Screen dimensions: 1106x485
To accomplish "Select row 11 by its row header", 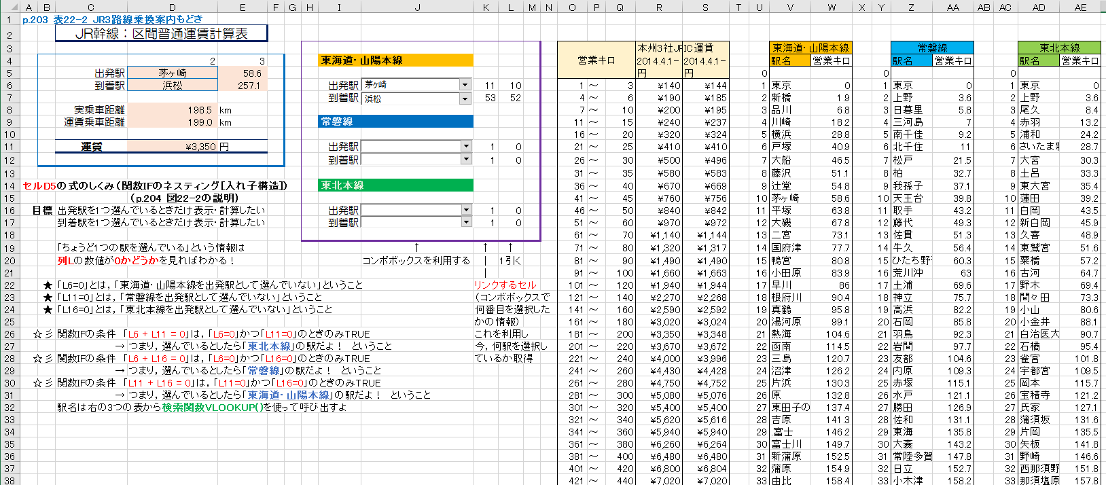I will tap(10, 147).
